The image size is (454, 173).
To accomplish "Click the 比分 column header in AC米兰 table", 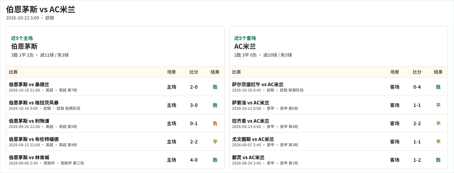I will 417,72.
